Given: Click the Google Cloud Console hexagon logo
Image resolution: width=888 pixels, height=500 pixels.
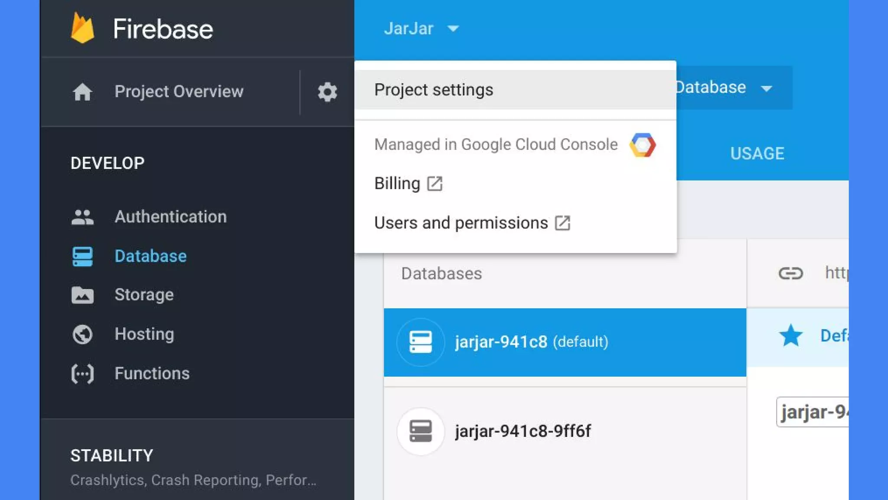Looking at the screenshot, I should pos(643,145).
